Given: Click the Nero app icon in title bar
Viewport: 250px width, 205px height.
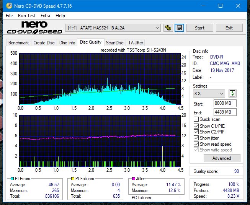Looking at the screenshot, I should tap(9, 6).
